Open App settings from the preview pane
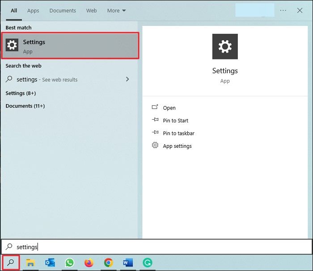This screenshot has width=313, height=271. (177, 146)
